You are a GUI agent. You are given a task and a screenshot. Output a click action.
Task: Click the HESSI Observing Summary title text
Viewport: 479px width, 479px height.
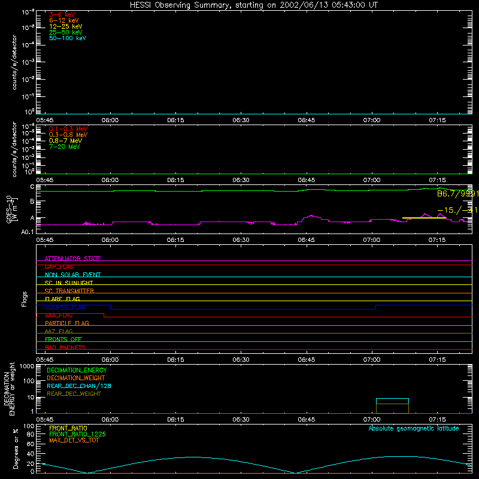pos(254,5)
